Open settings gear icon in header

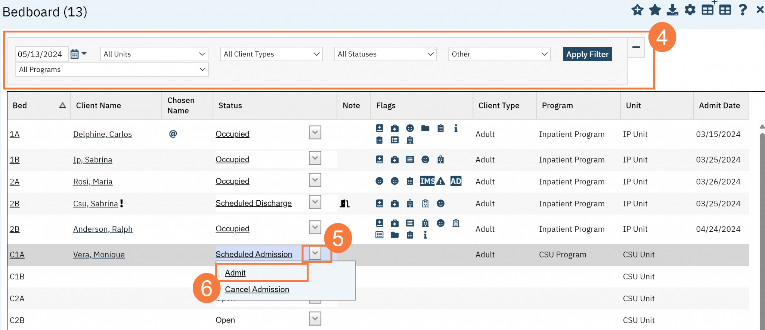click(x=690, y=10)
